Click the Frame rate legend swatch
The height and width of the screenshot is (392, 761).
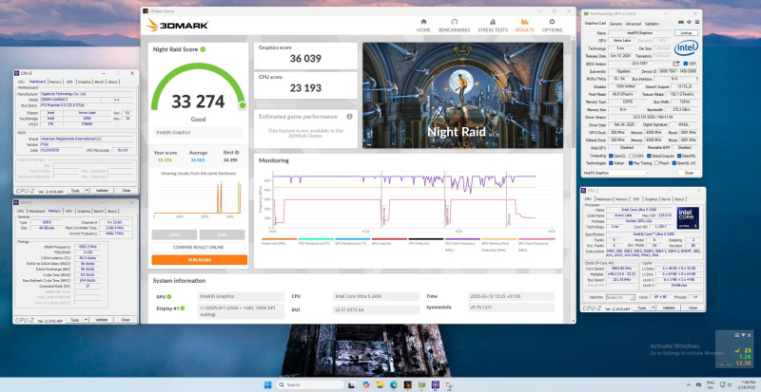coord(279,239)
